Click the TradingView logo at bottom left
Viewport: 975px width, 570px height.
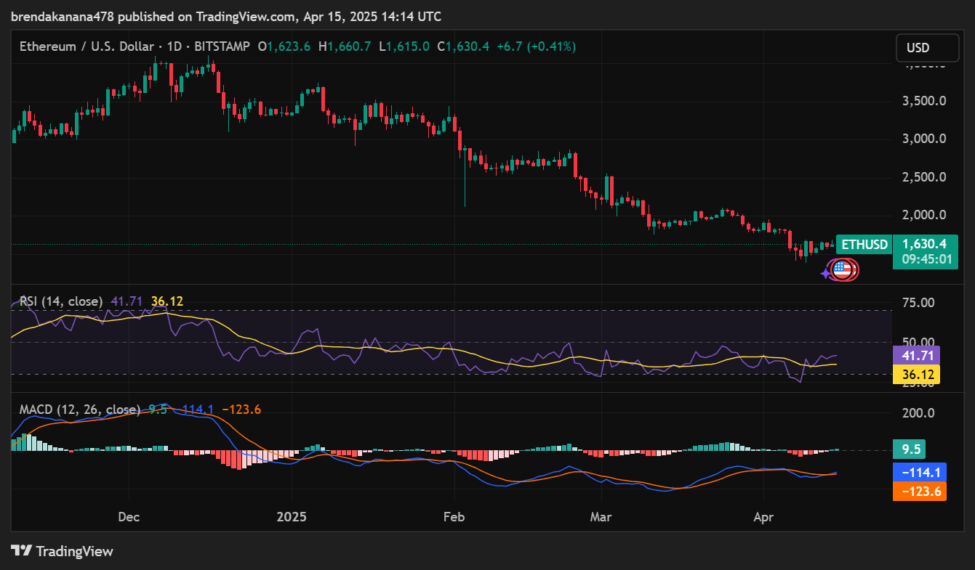[x=63, y=551]
